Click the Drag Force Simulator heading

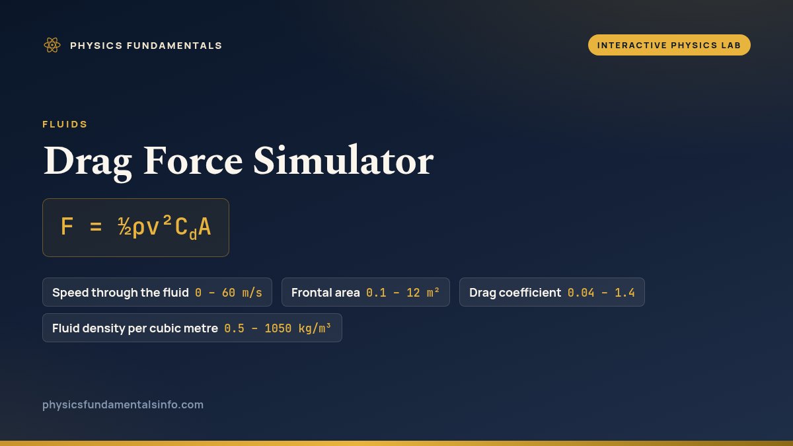pyautogui.click(x=238, y=161)
